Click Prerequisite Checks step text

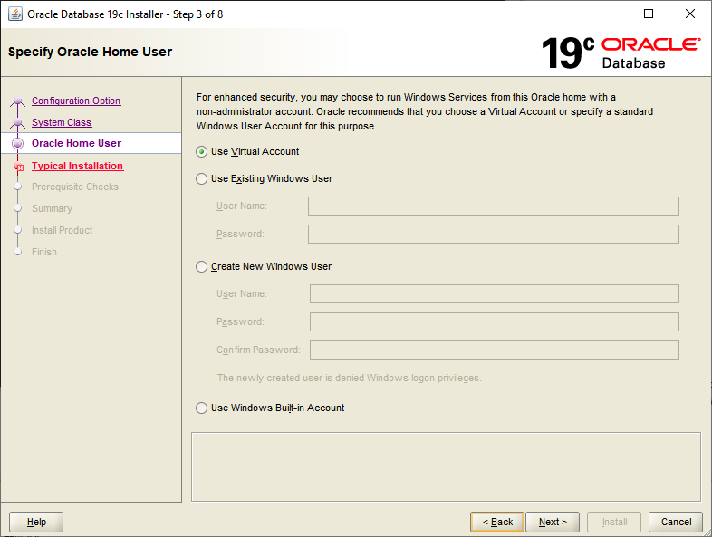(x=75, y=187)
